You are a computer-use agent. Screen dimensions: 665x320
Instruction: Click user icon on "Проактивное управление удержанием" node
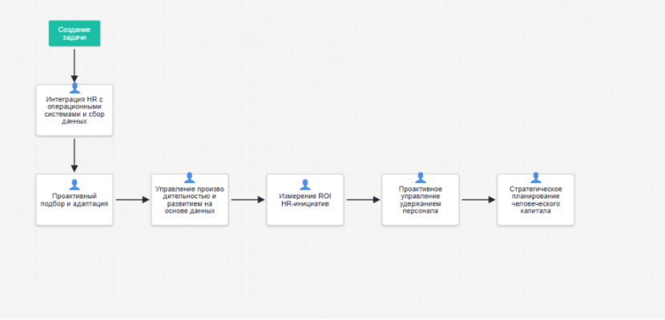coord(420,178)
